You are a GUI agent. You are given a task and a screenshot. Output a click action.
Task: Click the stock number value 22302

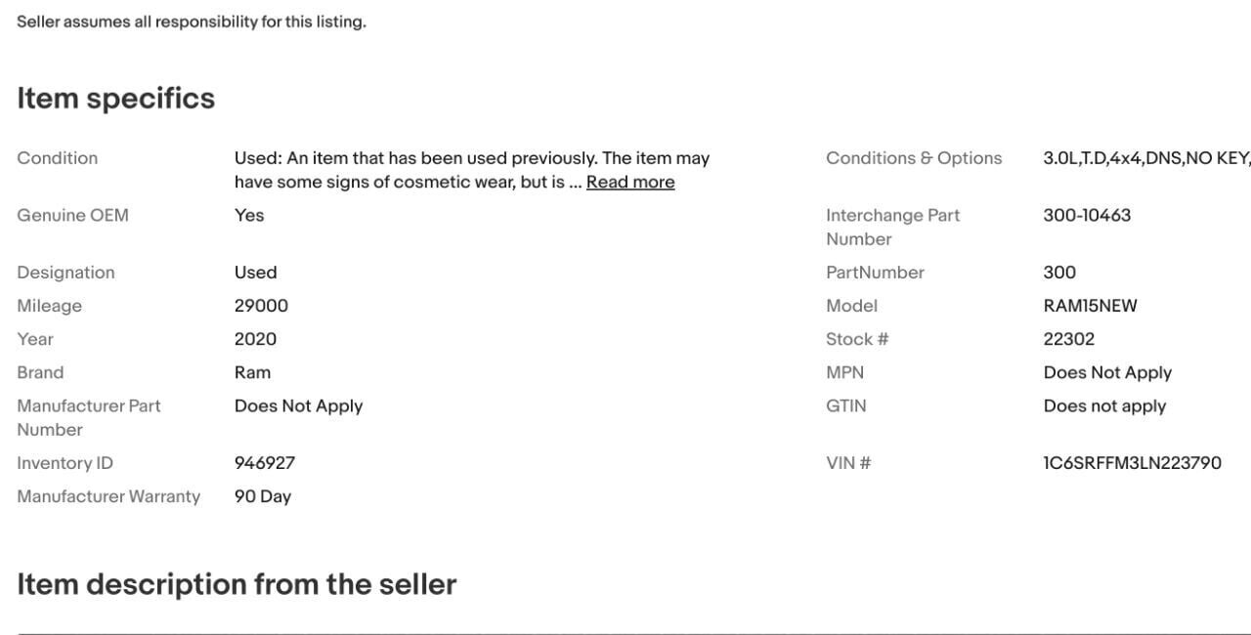[x=1068, y=339]
